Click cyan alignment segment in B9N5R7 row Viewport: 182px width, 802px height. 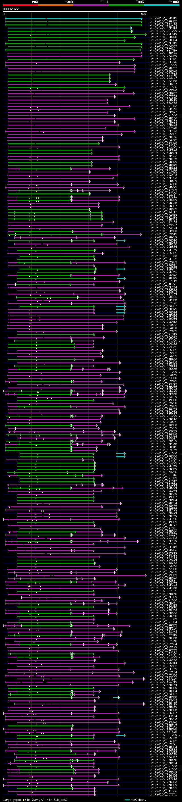point(121,269)
